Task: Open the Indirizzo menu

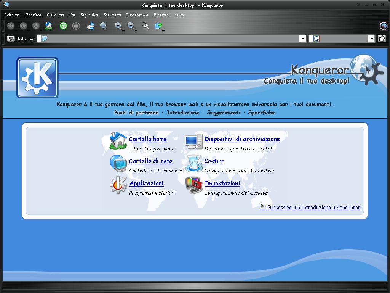Action: click(x=12, y=15)
